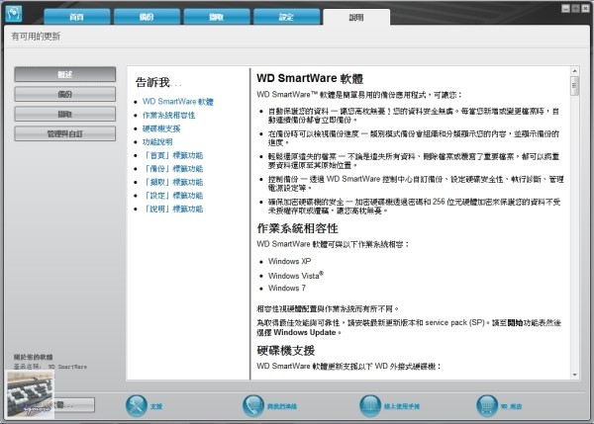Screen dimensions: 594x424
Task: Click the 'Windows 7' list item
Action: pyautogui.click(x=287, y=289)
